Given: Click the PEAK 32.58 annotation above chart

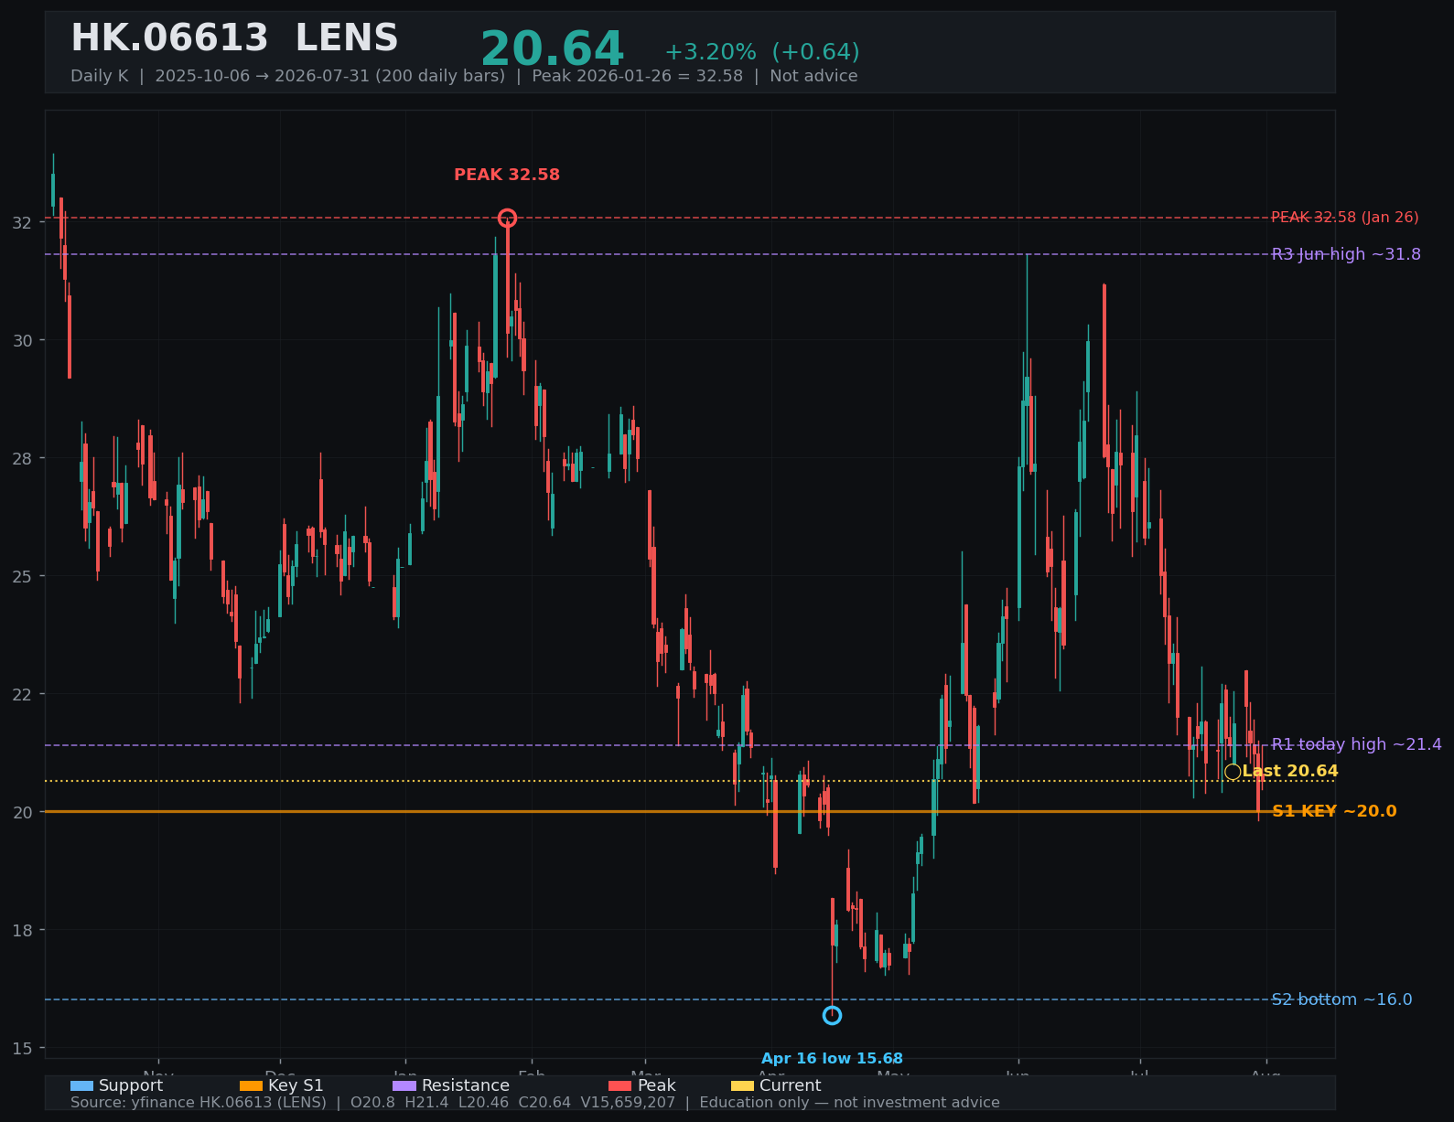Looking at the screenshot, I should 507,175.
